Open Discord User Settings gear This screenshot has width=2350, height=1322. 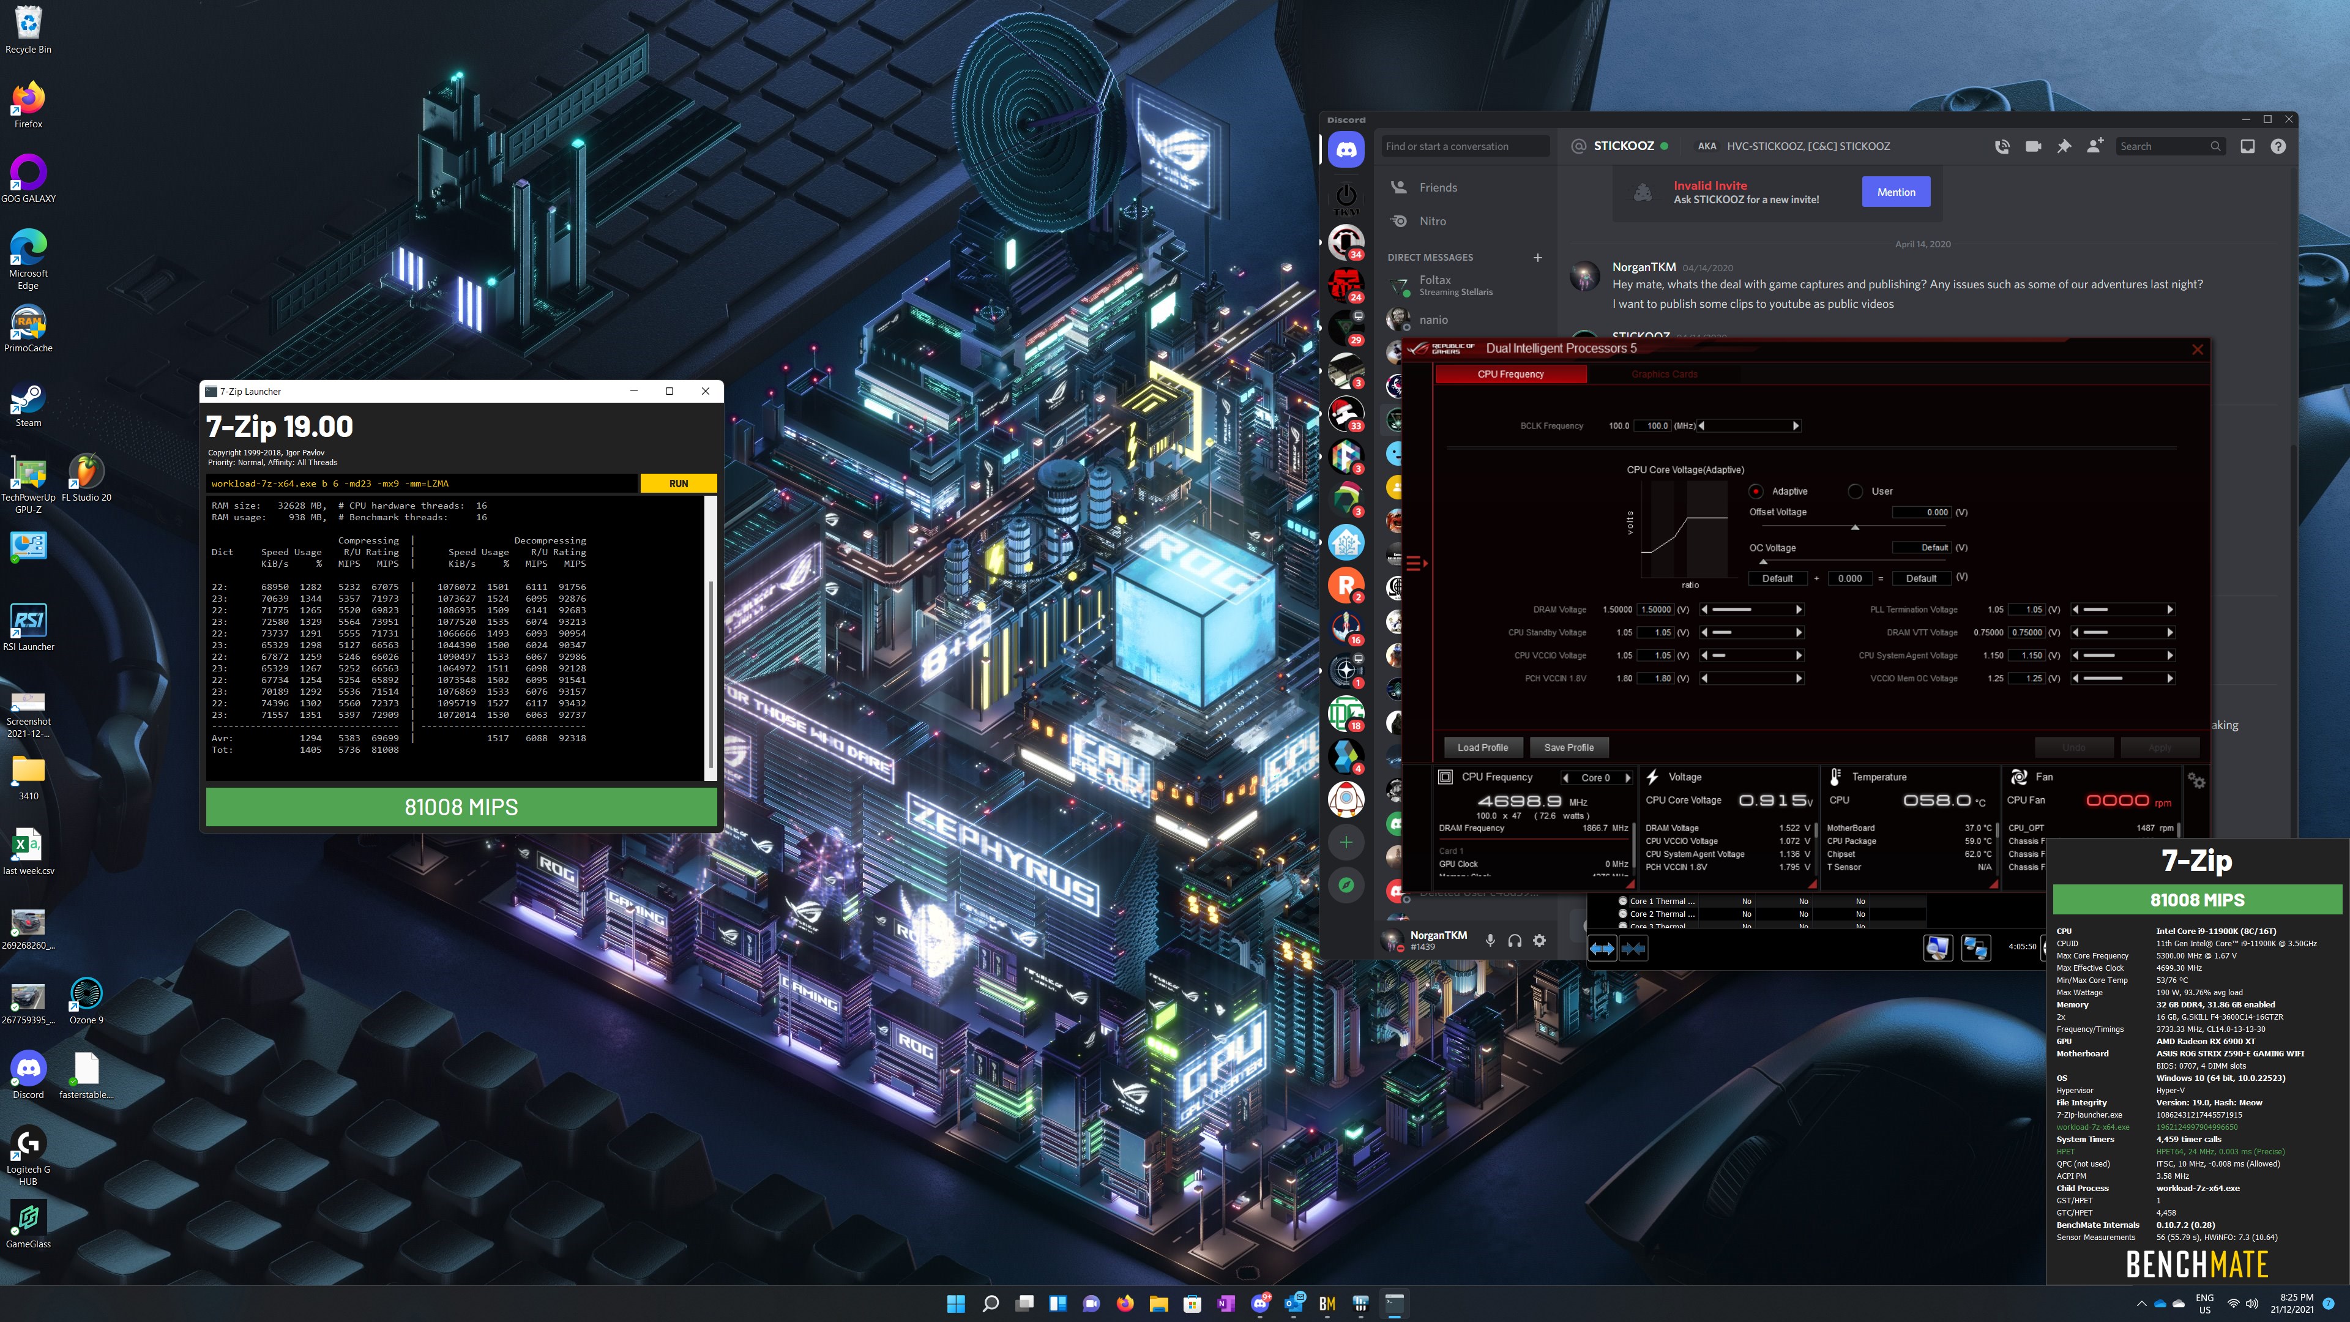click(1539, 941)
